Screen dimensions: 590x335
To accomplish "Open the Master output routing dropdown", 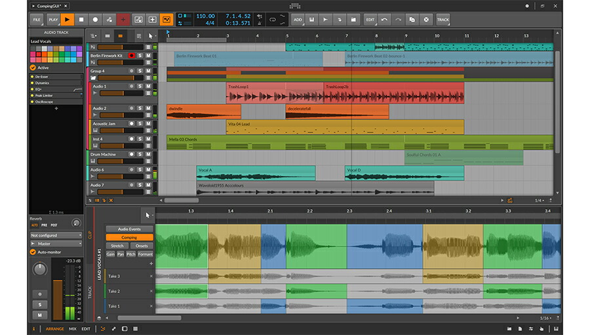I will pos(56,243).
